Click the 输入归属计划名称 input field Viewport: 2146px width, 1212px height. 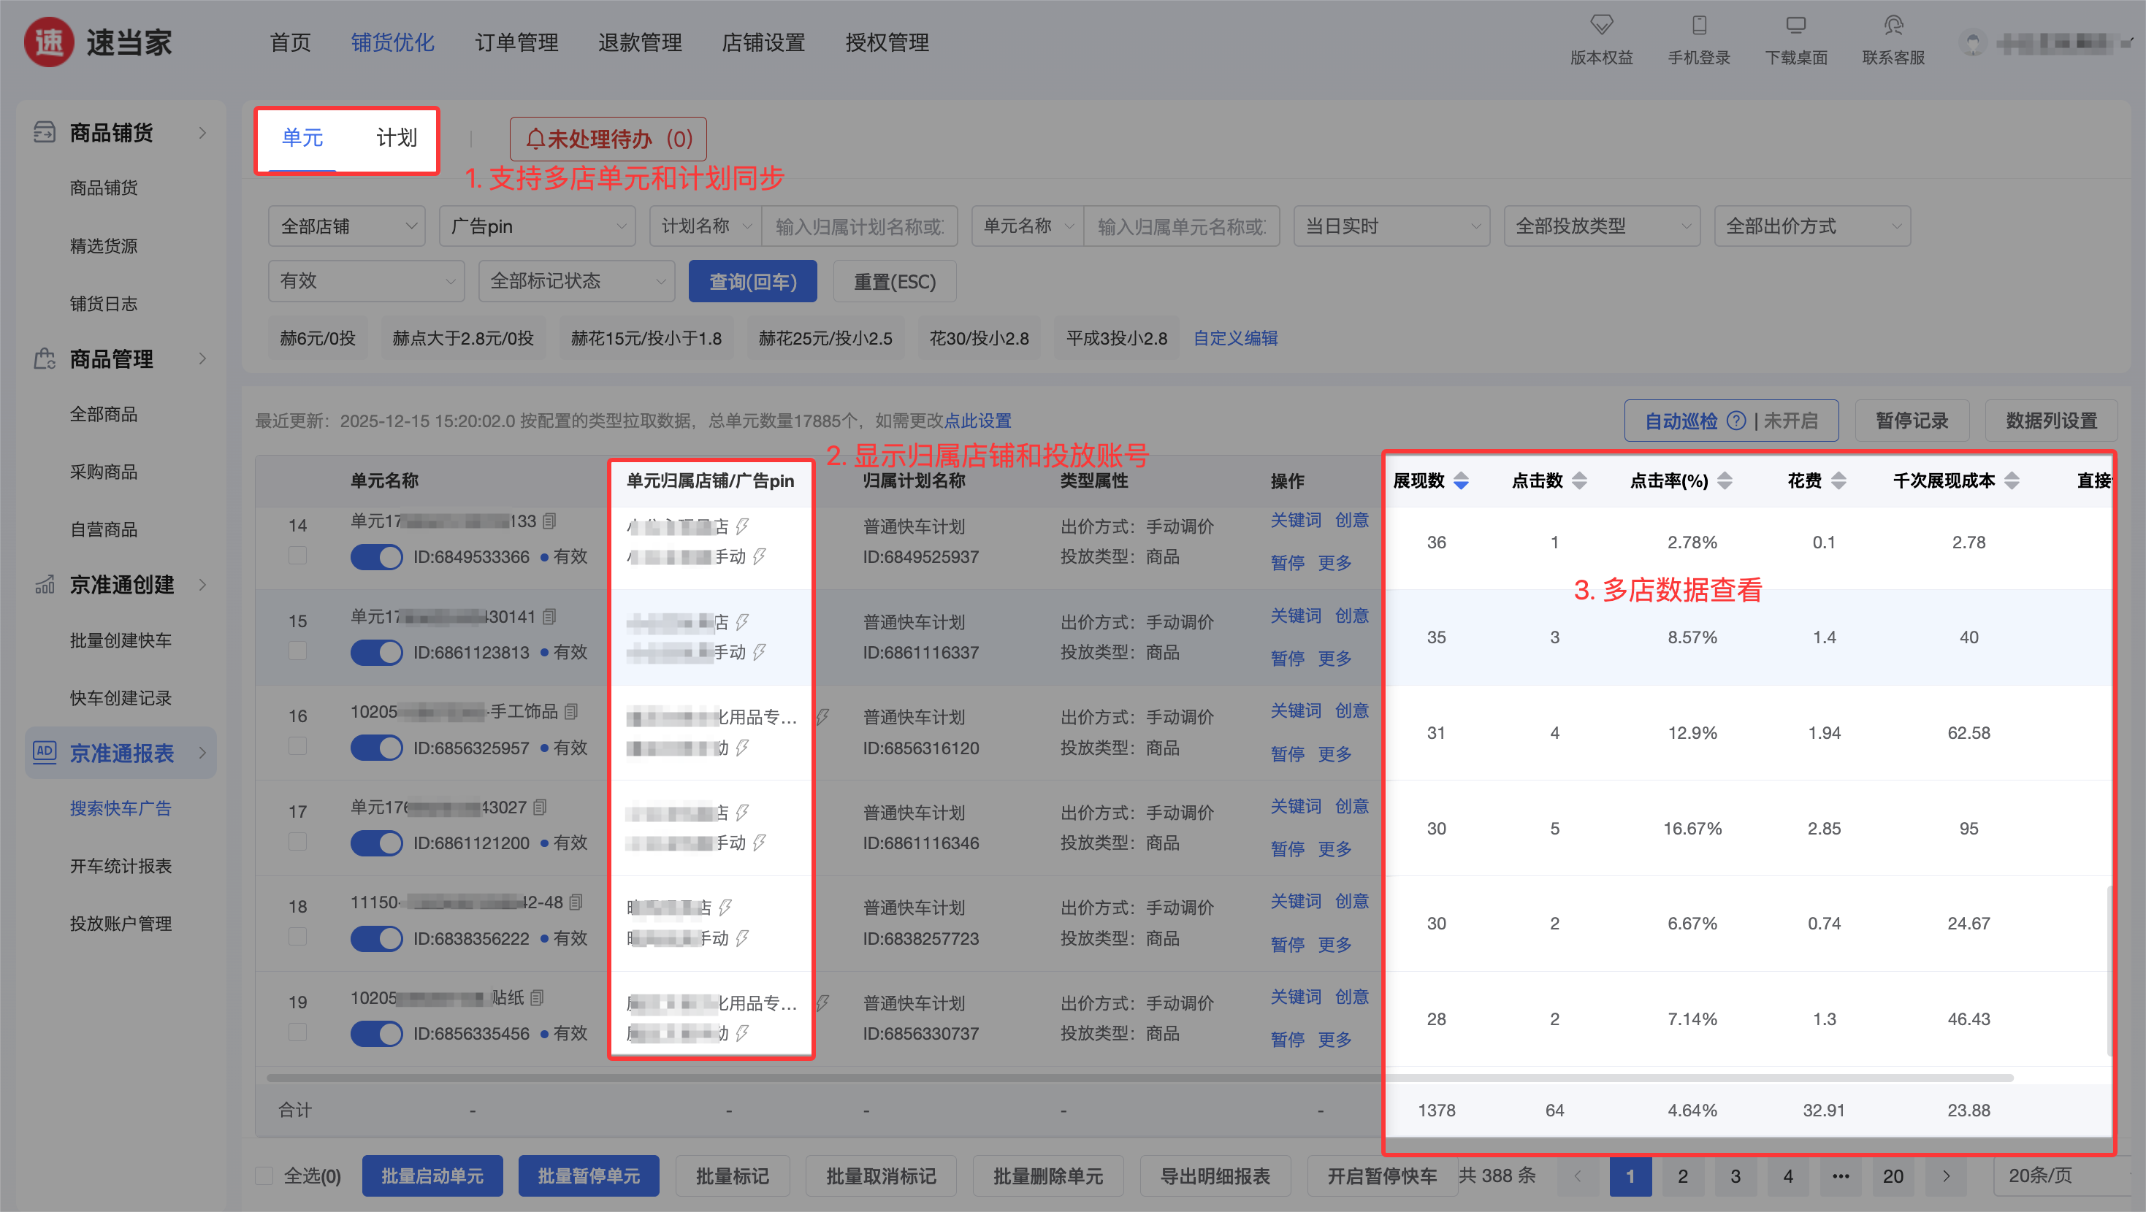(x=858, y=226)
